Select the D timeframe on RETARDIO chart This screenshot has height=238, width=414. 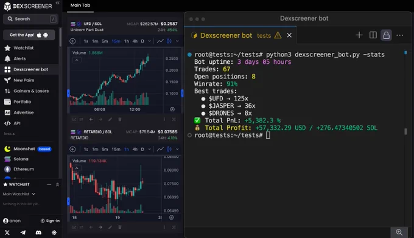click(142, 149)
